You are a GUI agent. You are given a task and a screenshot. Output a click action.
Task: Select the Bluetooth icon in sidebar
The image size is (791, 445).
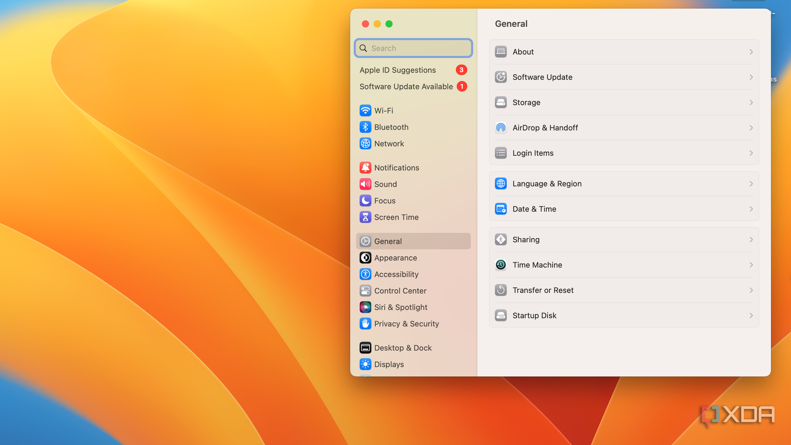365,127
